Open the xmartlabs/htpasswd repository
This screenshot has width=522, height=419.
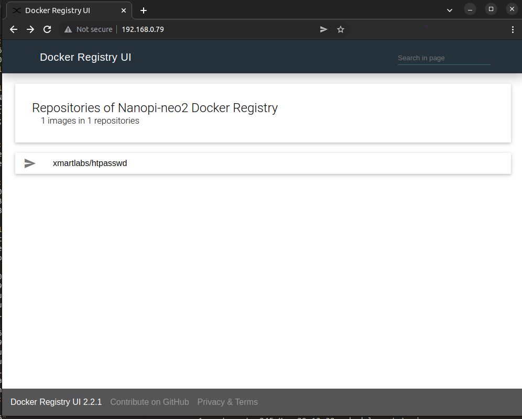point(90,163)
